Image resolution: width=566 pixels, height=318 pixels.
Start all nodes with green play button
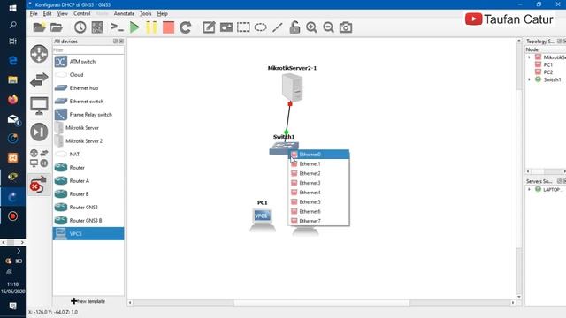click(134, 27)
